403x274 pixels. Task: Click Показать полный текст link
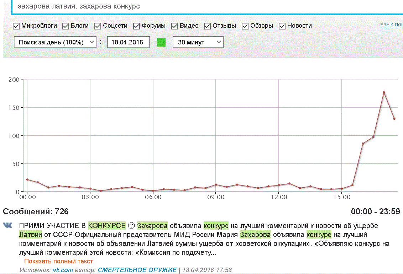pos(58,261)
